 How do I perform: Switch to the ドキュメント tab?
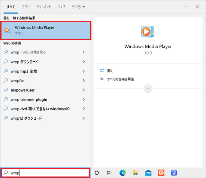(43, 7)
